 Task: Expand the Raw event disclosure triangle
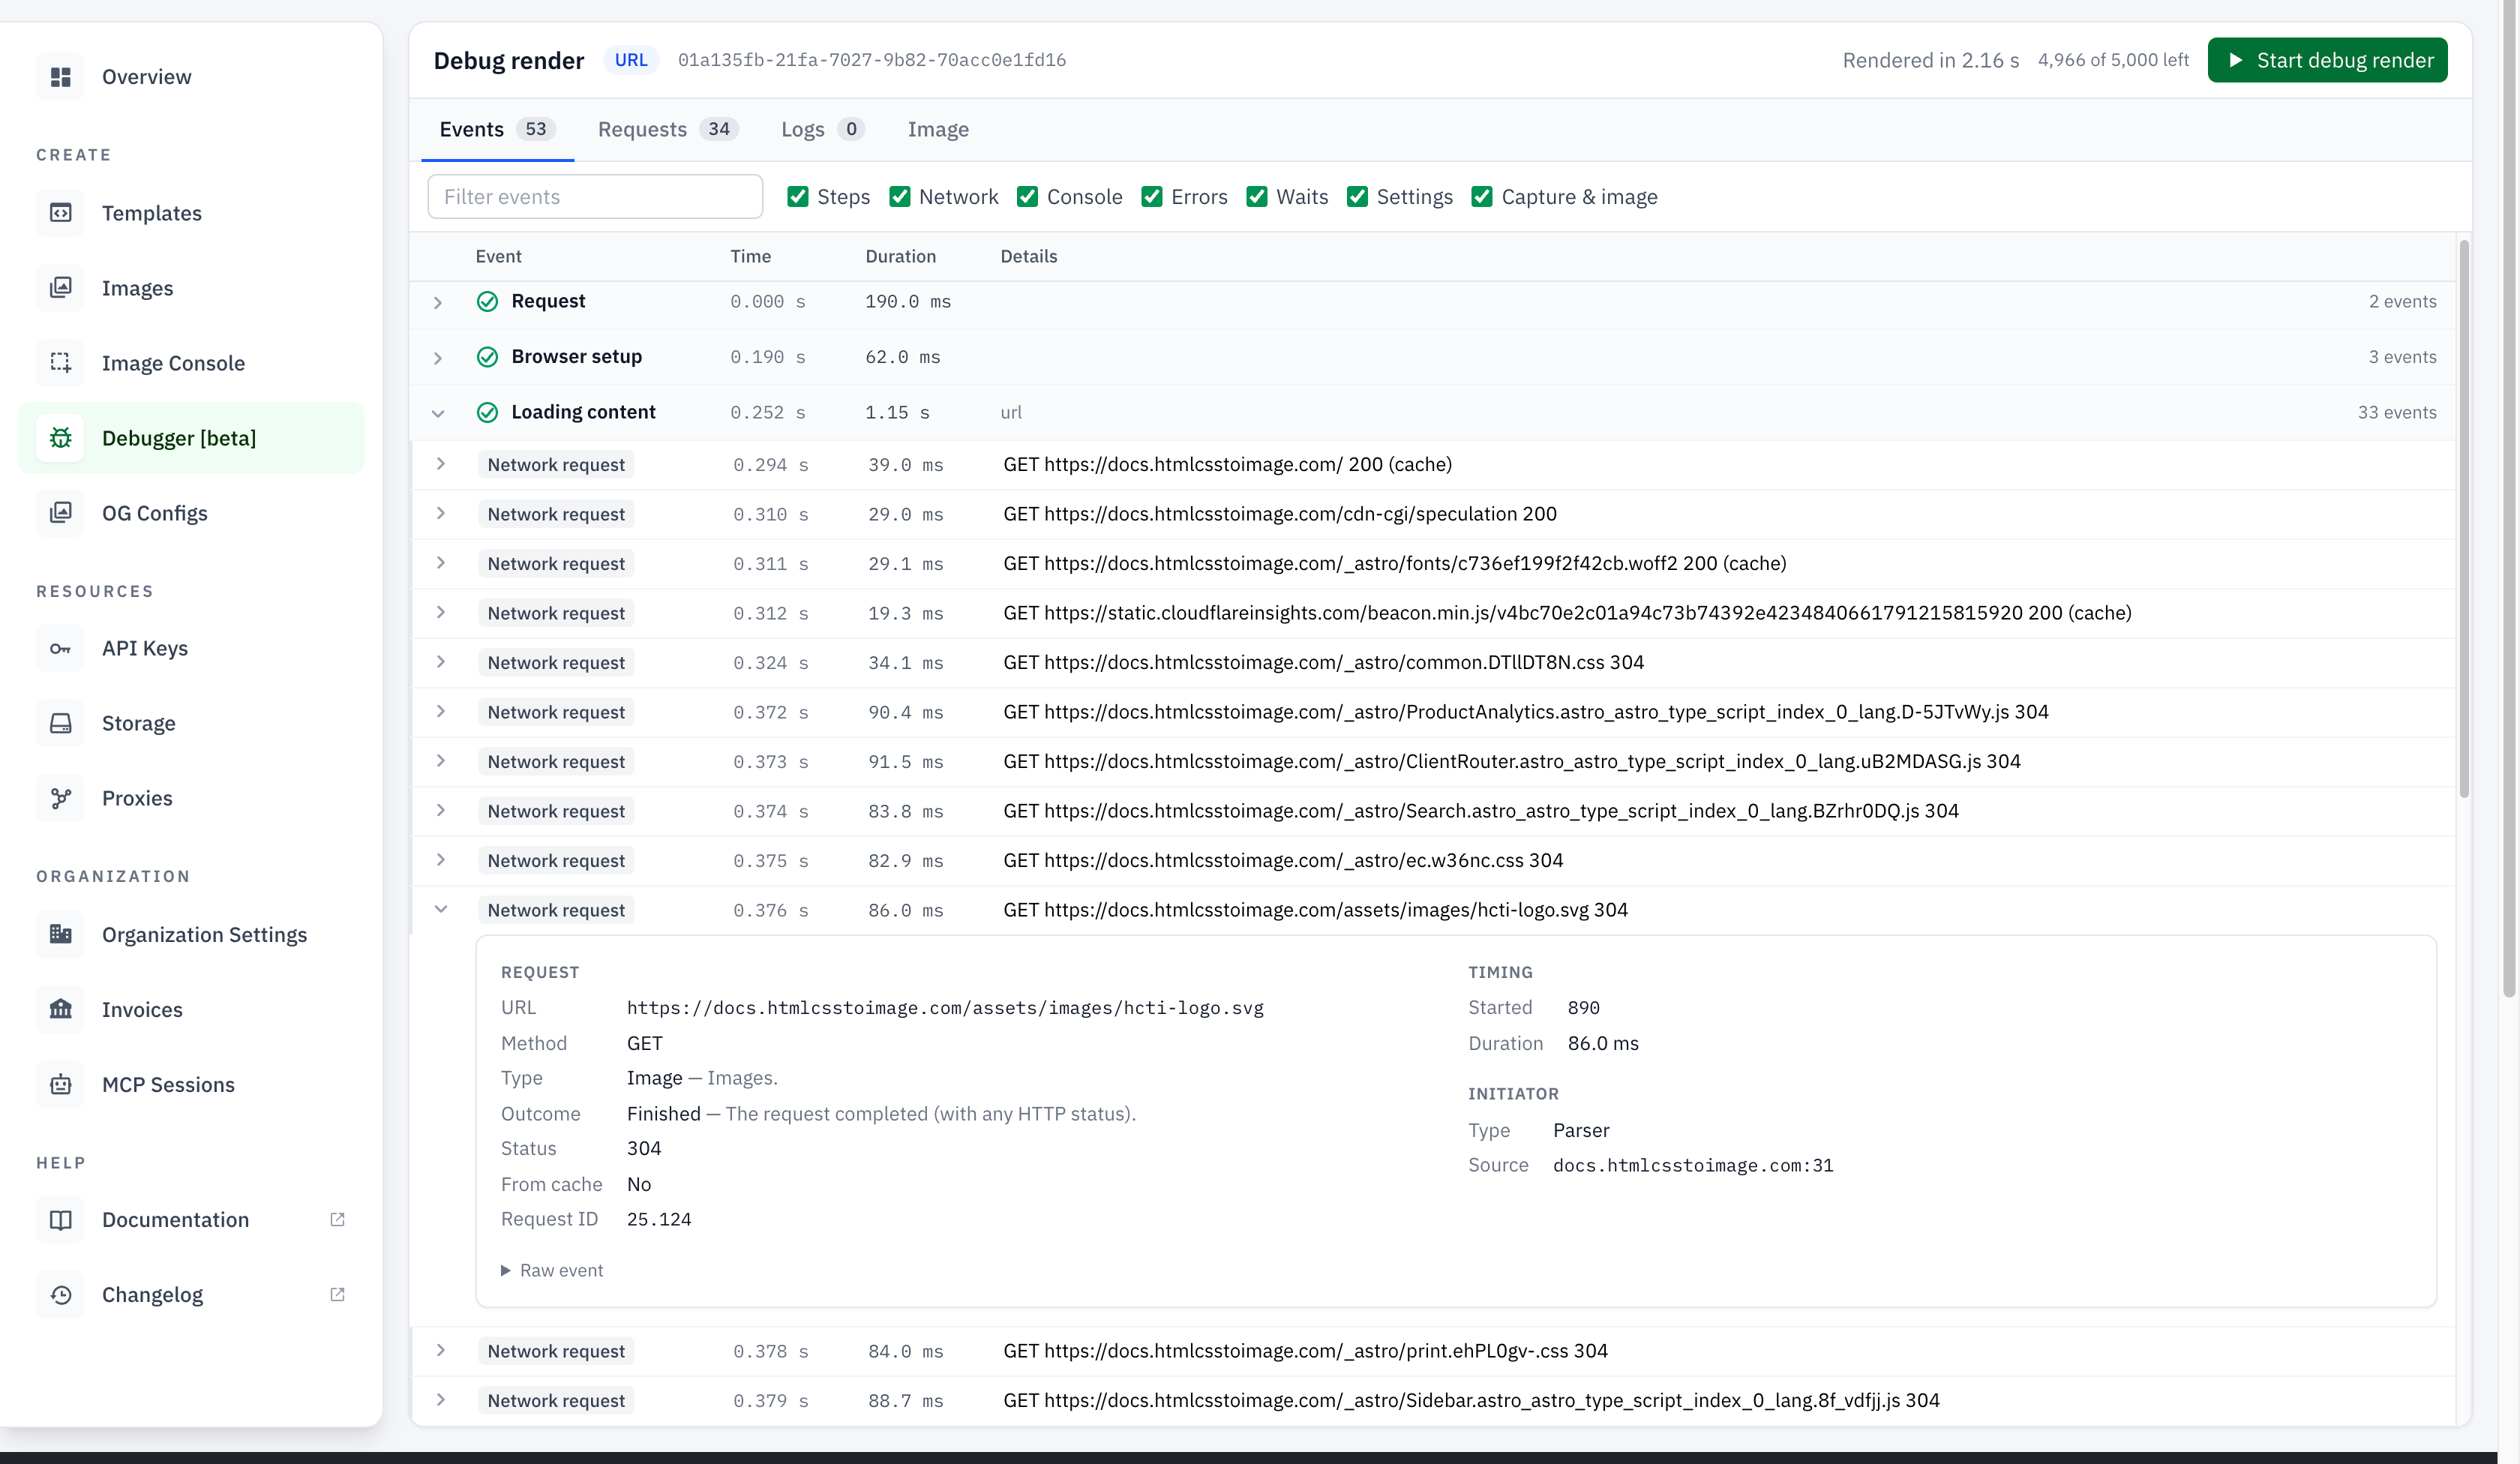point(505,1271)
